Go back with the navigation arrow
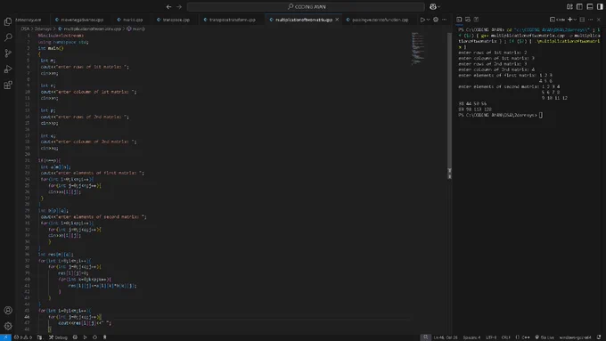The width and height of the screenshot is (606, 341). pos(169,6)
